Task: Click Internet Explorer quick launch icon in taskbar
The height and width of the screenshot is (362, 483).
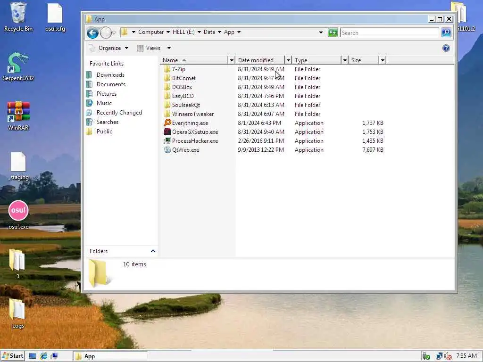Action: tap(44, 356)
